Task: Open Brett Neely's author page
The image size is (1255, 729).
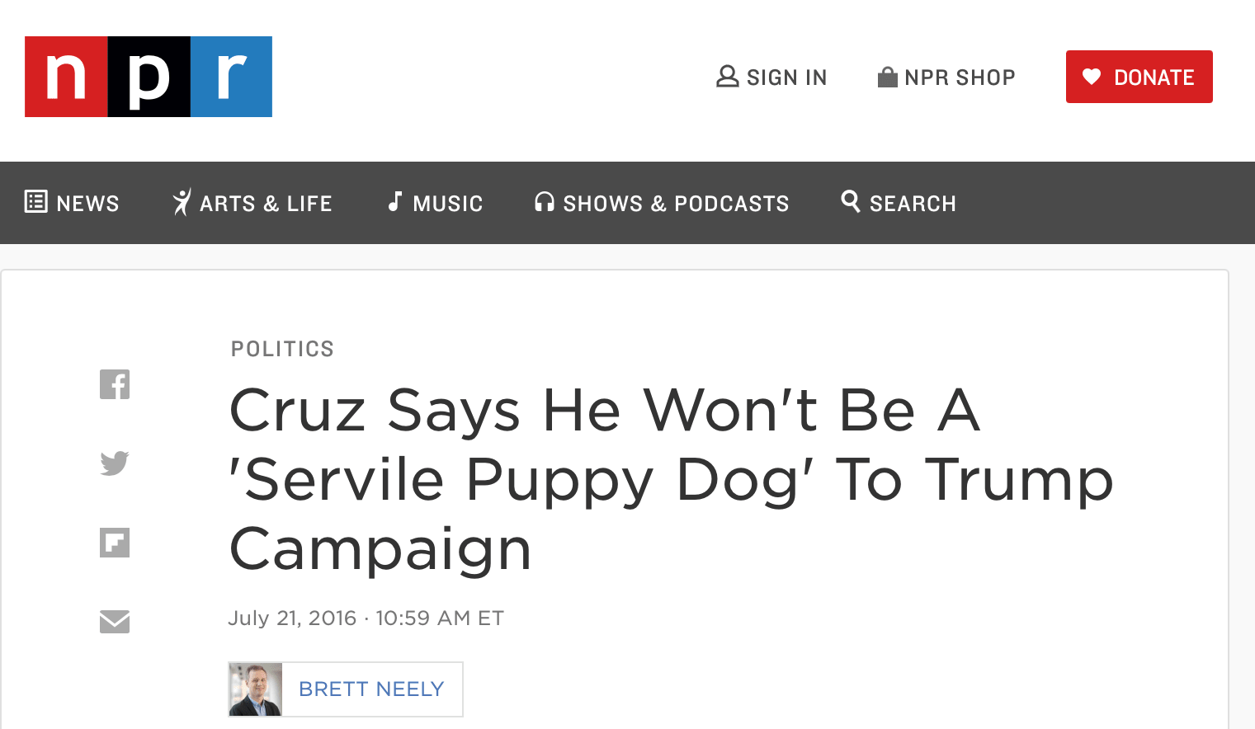Action: pos(371,689)
